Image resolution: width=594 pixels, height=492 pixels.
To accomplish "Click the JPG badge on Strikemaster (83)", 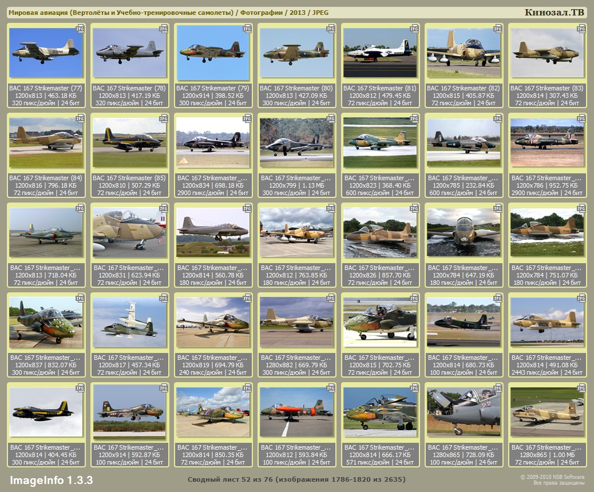I will (x=581, y=28).
